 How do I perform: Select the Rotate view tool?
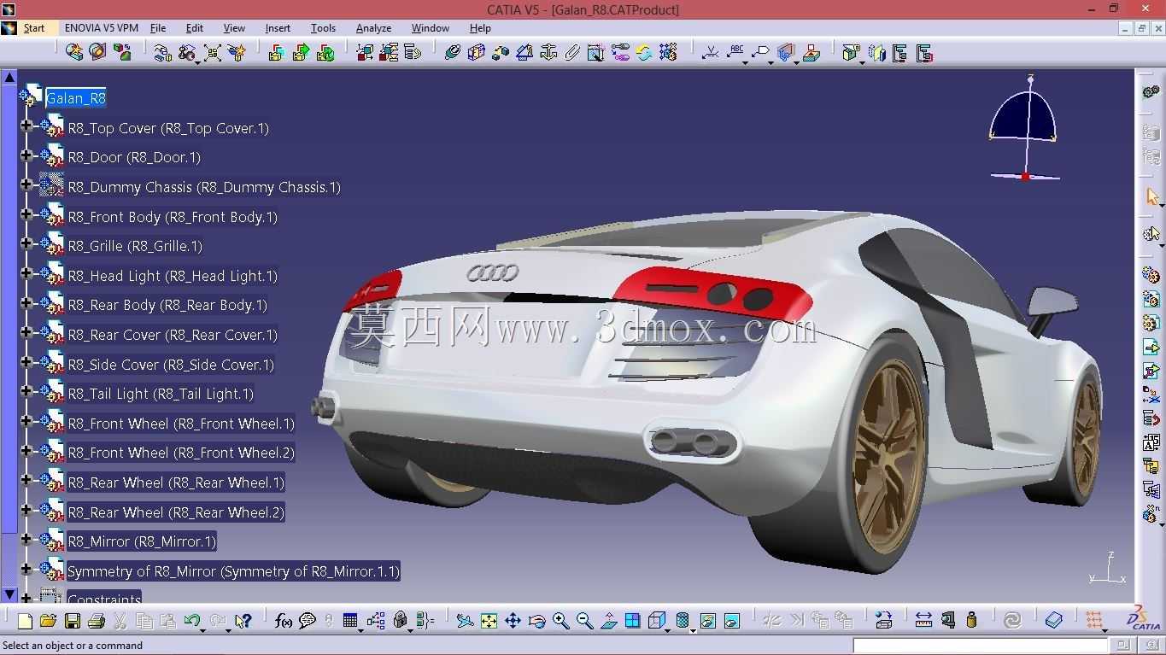click(536, 621)
